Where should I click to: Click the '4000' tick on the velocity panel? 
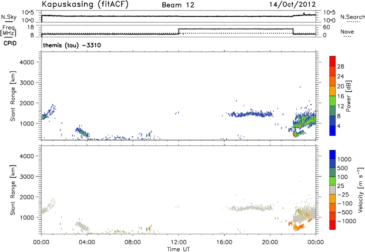click(x=27, y=156)
